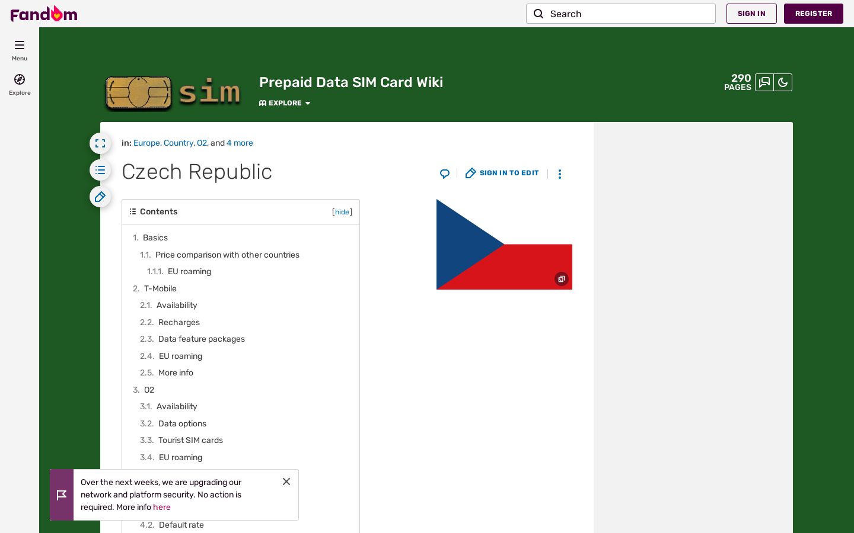The width and height of the screenshot is (854, 533).
Task: Follow the 'here' link in the notification
Action: pyautogui.click(x=162, y=507)
